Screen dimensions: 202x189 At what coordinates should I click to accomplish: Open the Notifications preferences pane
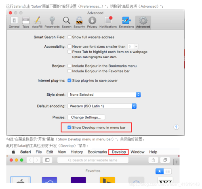click(x=108, y=22)
